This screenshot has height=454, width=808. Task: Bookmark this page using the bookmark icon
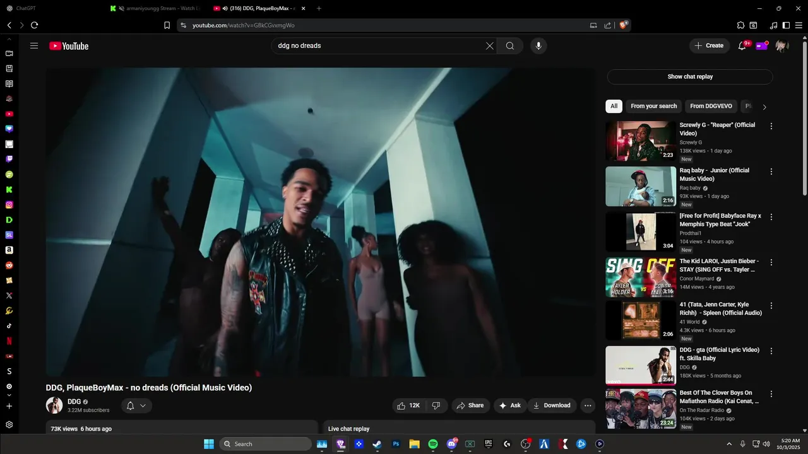click(x=167, y=25)
